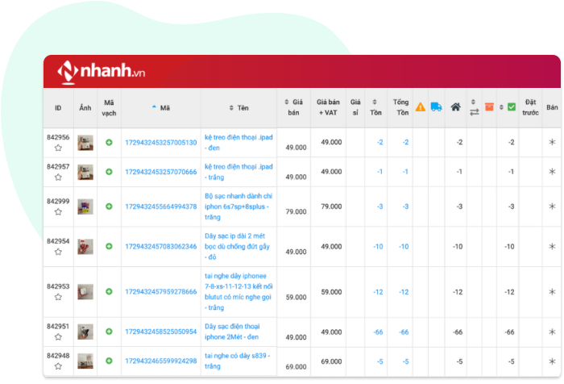
Task: Open product thumbnail for item 842957
Action: pyautogui.click(x=85, y=172)
